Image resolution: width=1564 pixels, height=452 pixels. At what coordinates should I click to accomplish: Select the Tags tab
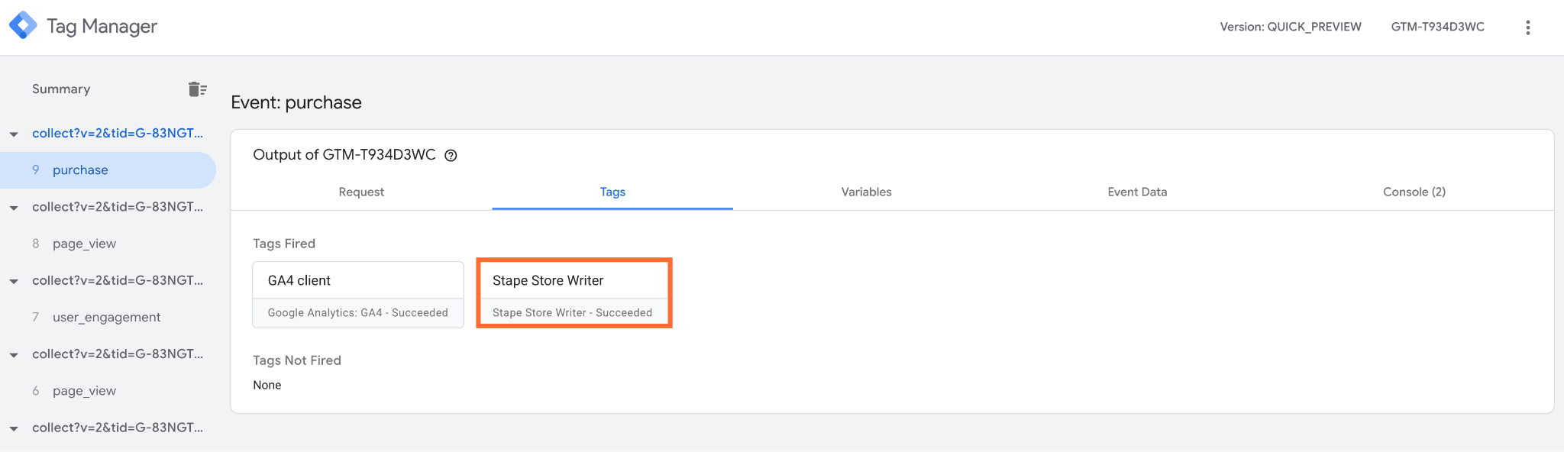(x=612, y=192)
